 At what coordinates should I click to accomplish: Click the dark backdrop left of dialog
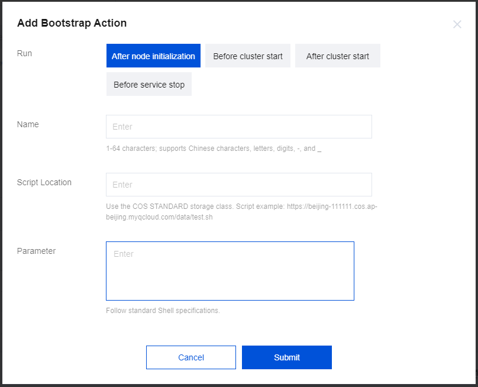click(1, 178)
